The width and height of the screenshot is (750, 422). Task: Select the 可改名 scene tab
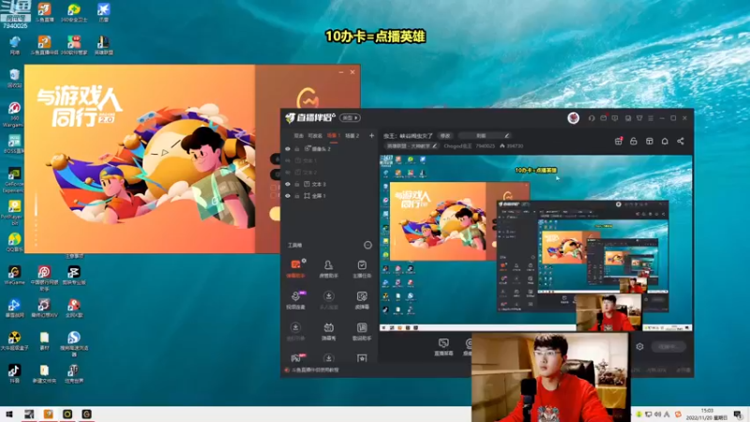point(315,136)
